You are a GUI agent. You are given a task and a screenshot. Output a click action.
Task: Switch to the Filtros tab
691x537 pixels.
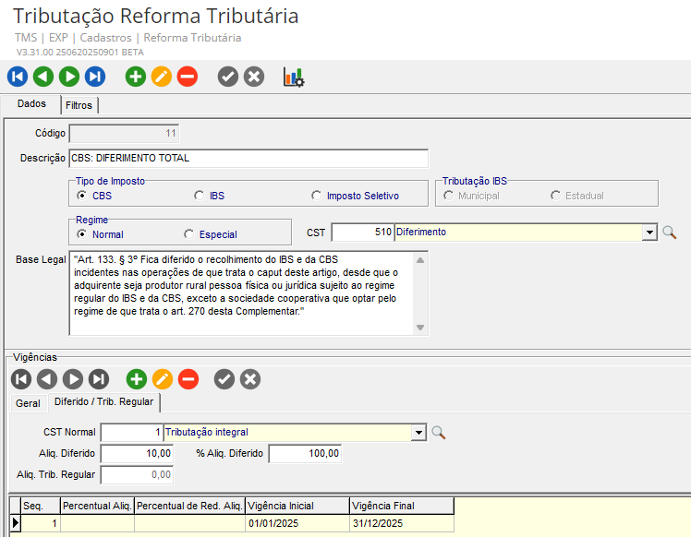[79, 105]
